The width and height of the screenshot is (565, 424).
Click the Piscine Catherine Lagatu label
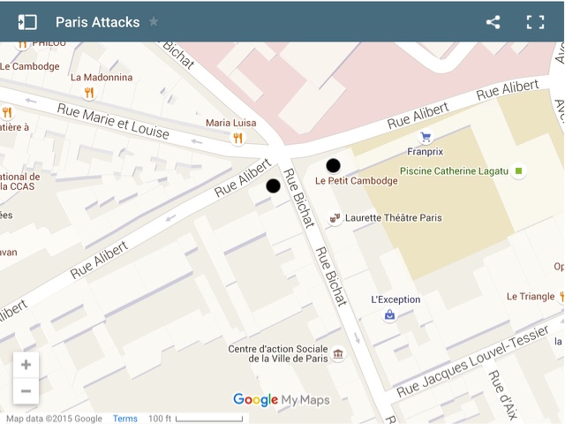(454, 170)
